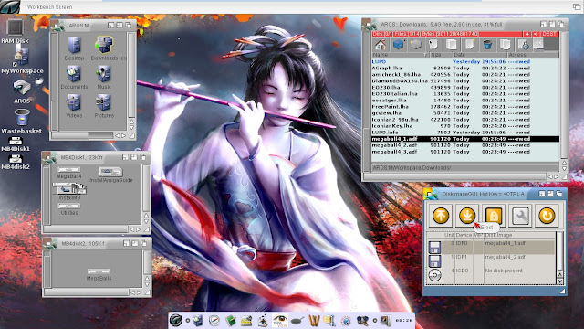Click the AROS drive desktop icon
584x329 pixels.
coord(22,91)
